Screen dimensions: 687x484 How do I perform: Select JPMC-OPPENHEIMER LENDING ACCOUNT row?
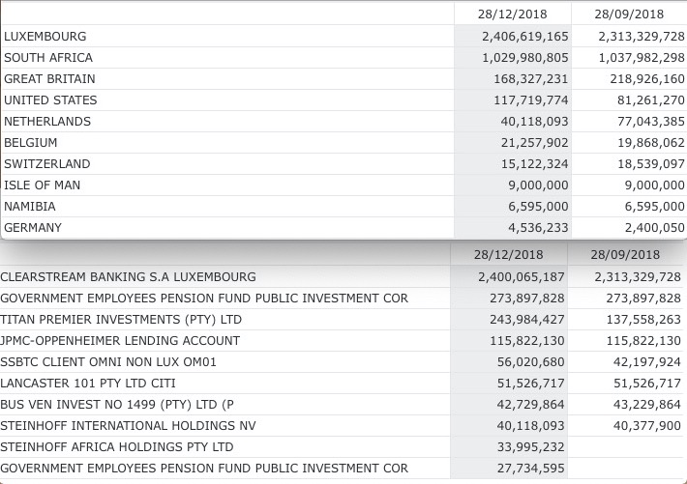click(341, 340)
